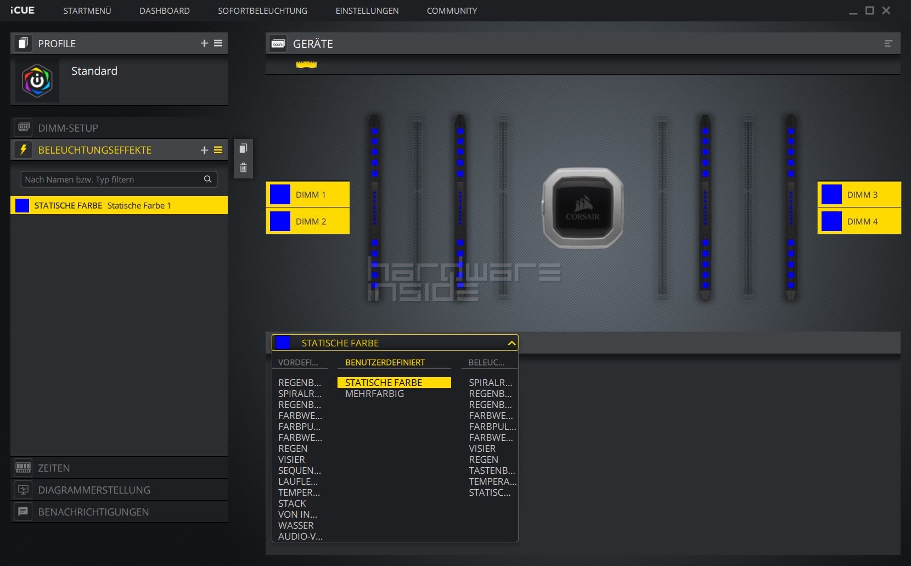
Task: Click the Profile panel icon
Action: 23,43
